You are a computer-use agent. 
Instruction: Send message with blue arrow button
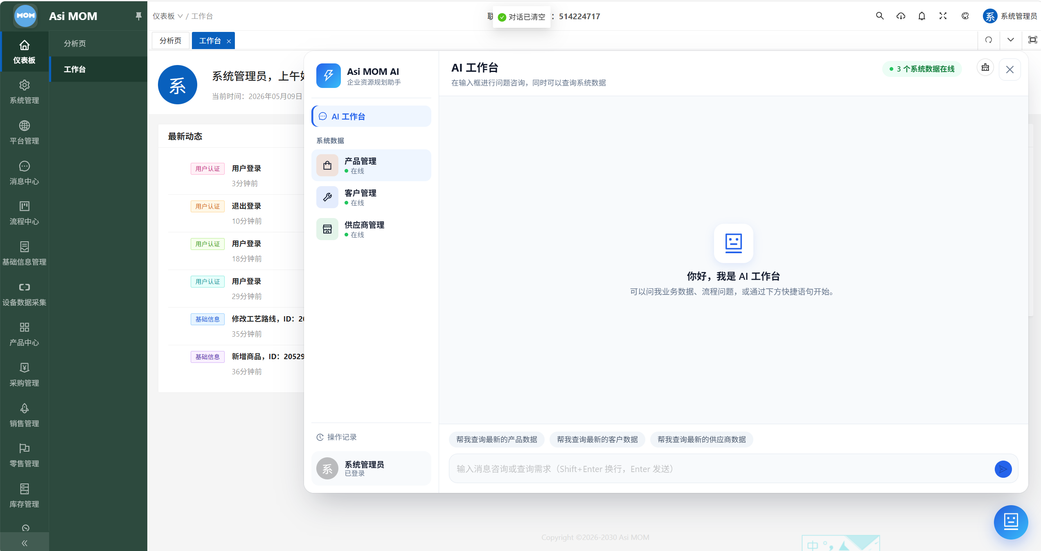pyautogui.click(x=1003, y=469)
